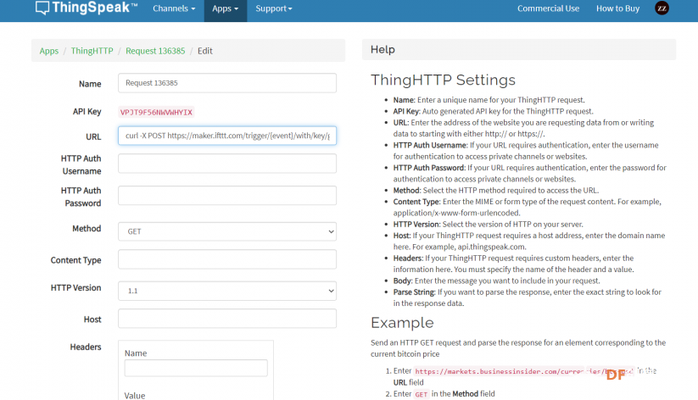This screenshot has width=698, height=400.
Task: Click the Content Type field
Action: coord(227,259)
